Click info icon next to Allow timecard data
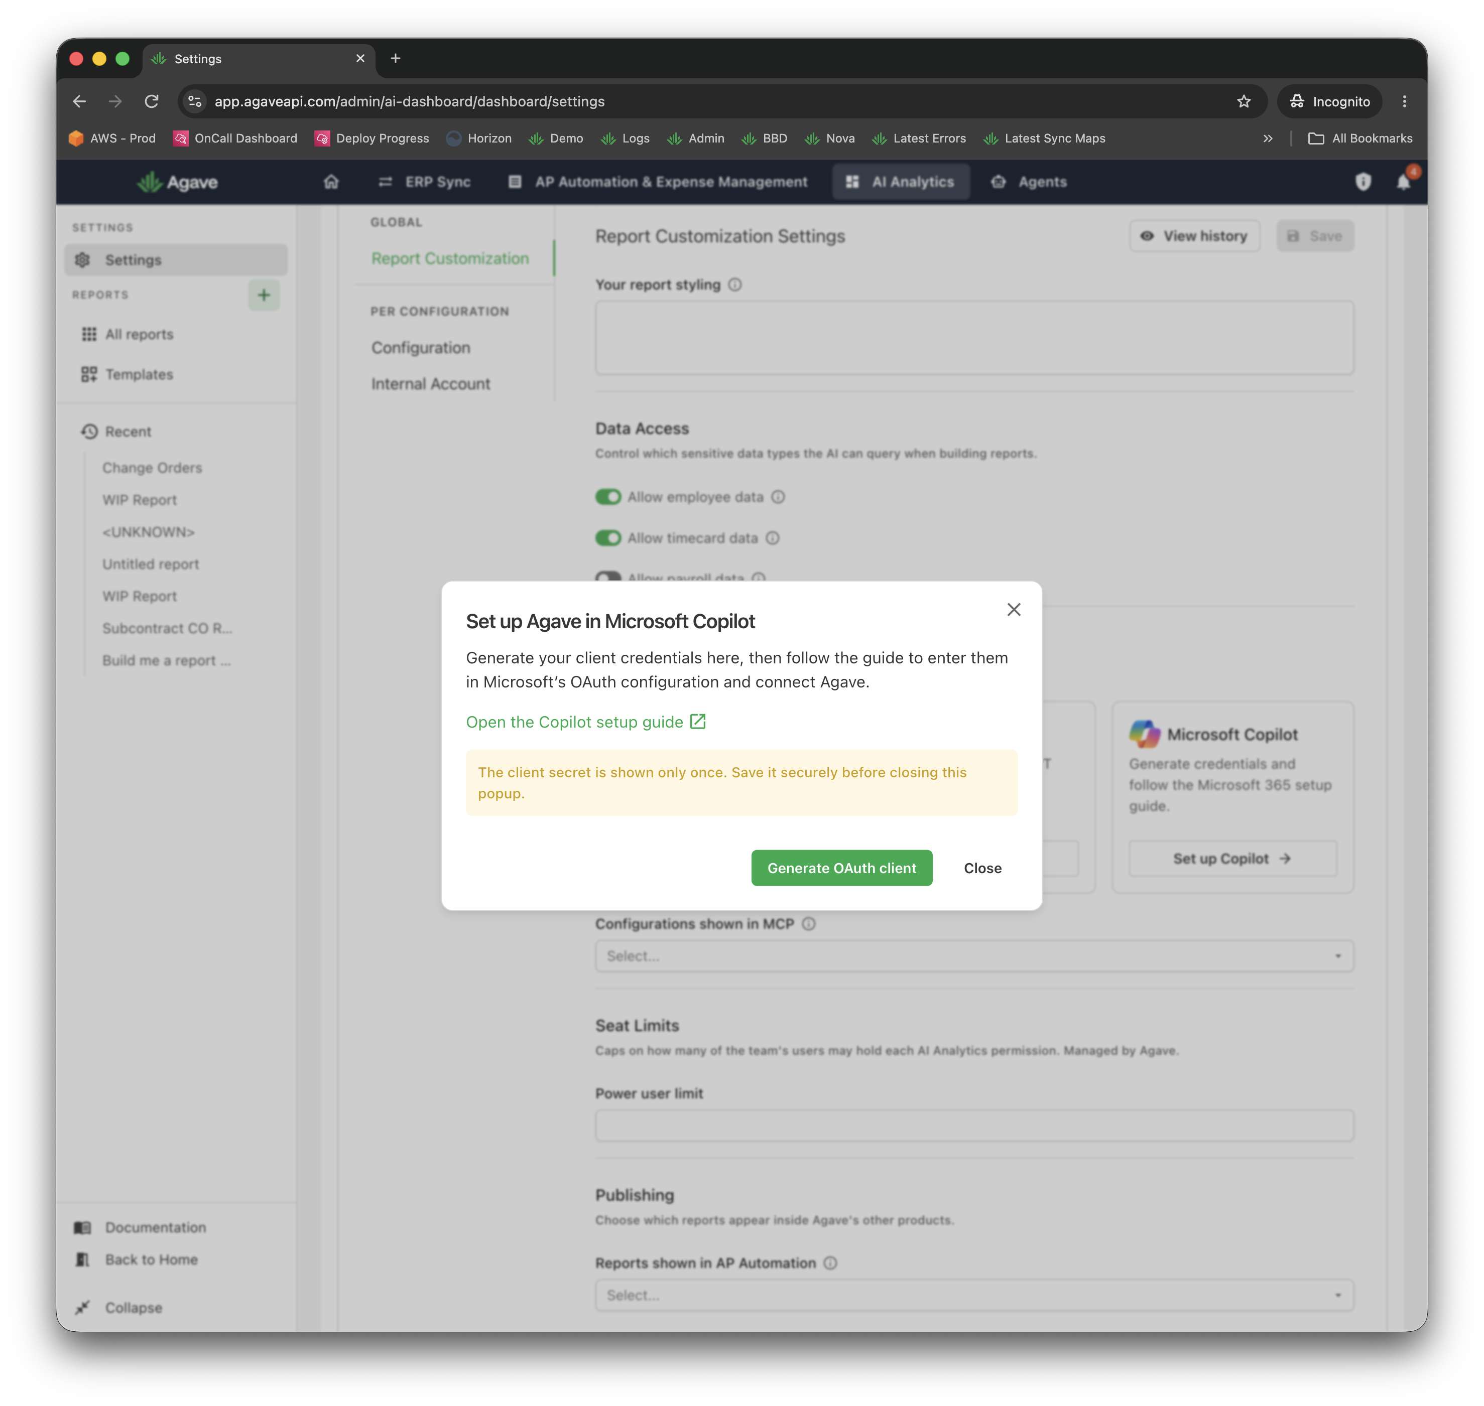The image size is (1484, 1406). [772, 538]
